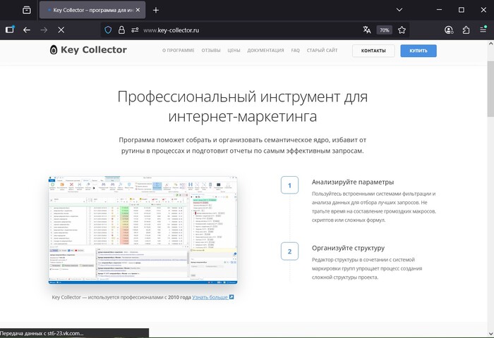
Task: Click status bar text Передача данных
Action: coord(42,333)
